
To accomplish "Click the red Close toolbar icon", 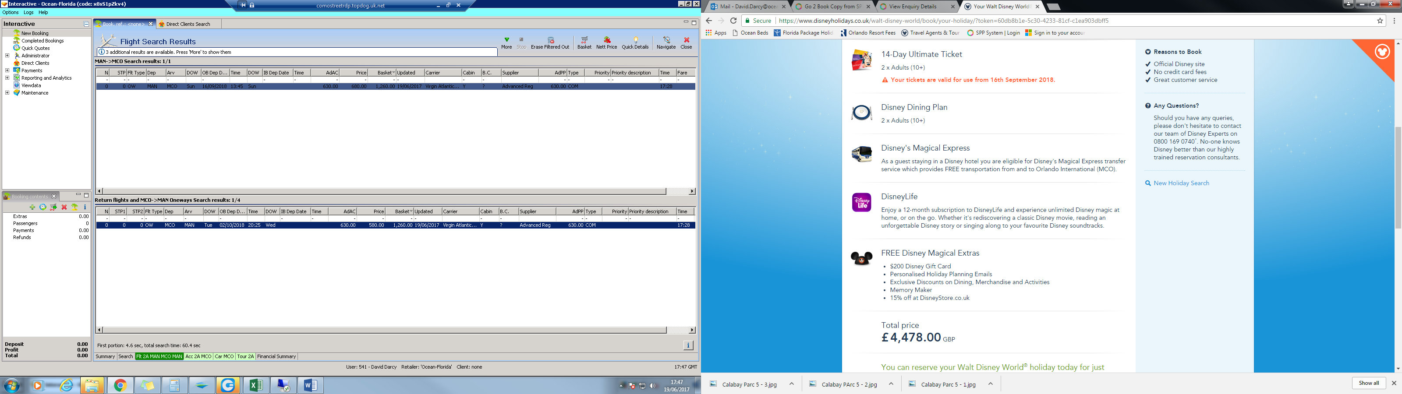I will (x=686, y=43).
